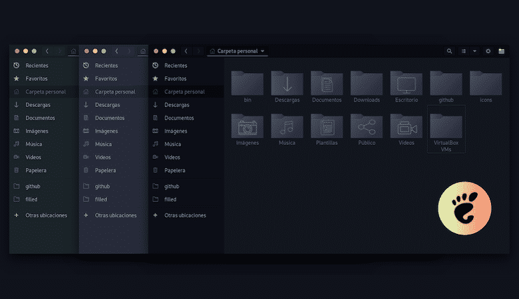The height and width of the screenshot is (299, 519).
Task: Select Documentos in middle window sidebar
Action: 114,118
